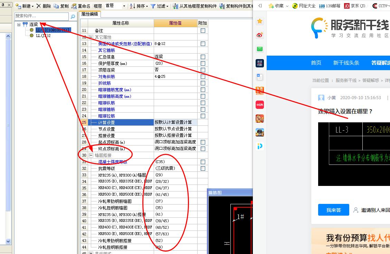Click the 复制构件到其他楼层 toolbar button
The height and width of the screenshot is (254, 390).
[236, 6]
